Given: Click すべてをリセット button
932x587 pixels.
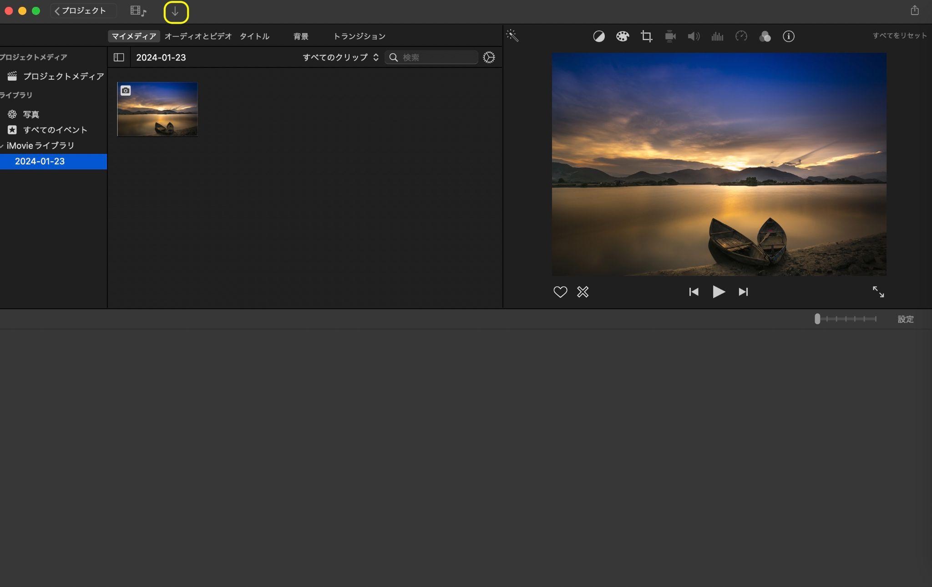Looking at the screenshot, I should tap(899, 36).
